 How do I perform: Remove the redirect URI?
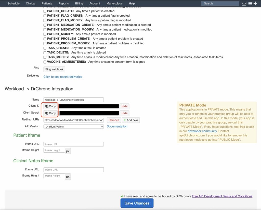click(114, 120)
